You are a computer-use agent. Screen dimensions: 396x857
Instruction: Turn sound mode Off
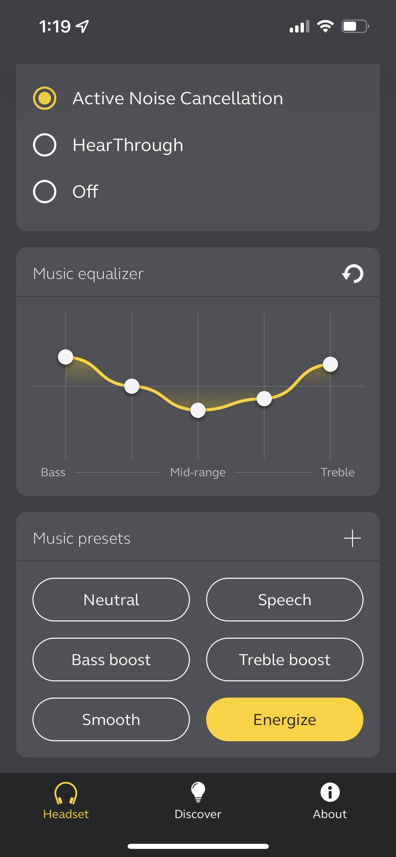45,192
